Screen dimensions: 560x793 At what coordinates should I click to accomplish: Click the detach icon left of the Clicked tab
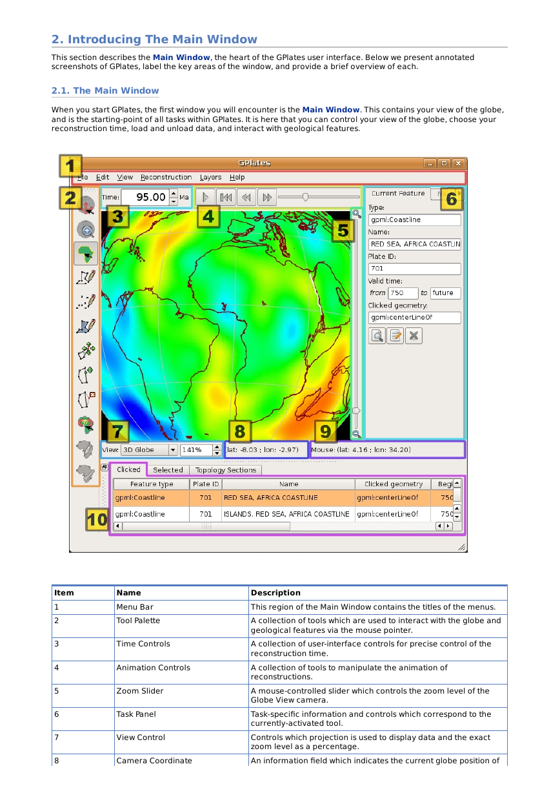point(105,466)
